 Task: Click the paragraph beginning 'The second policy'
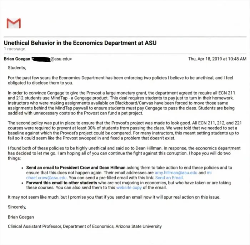[125, 131]
